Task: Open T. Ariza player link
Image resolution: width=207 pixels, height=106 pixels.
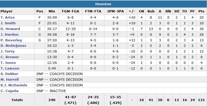Action: 8,18
